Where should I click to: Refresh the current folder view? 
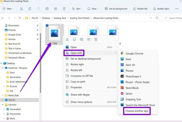(x=157, y=18)
